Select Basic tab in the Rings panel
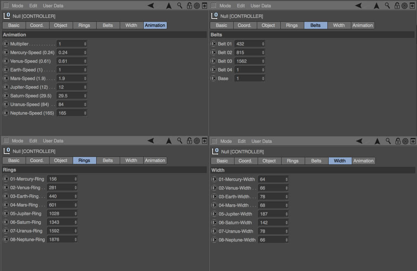Screen dimensions: 417x271 point(14,161)
